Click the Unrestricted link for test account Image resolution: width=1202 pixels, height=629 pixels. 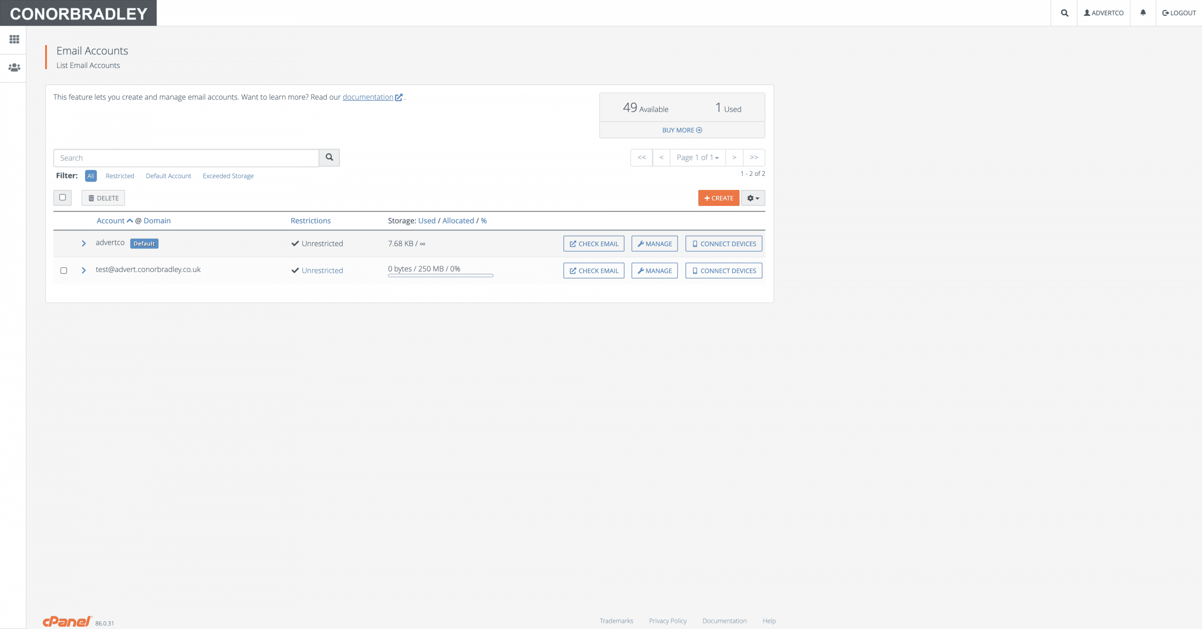tap(323, 271)
